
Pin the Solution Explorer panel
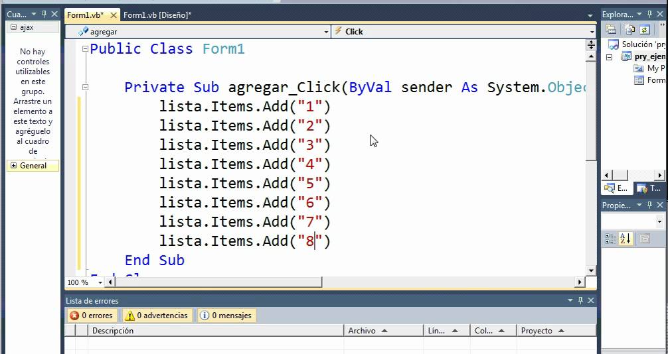649,15
